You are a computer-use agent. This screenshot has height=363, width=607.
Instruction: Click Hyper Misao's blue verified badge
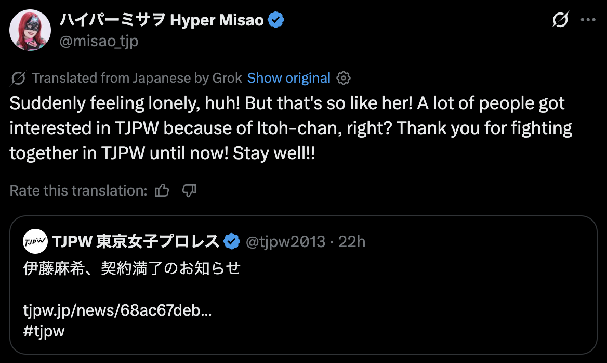276,21
